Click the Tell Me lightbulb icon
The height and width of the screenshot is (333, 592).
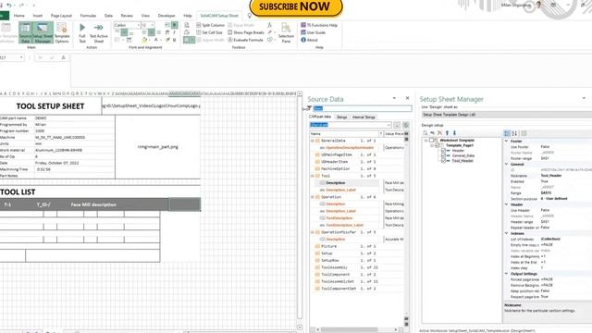tap(250, 16)
